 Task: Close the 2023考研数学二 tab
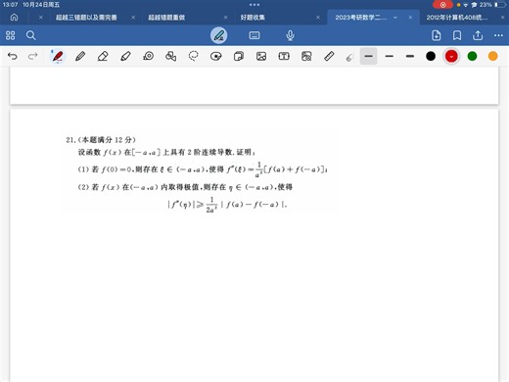coord(410,18)
